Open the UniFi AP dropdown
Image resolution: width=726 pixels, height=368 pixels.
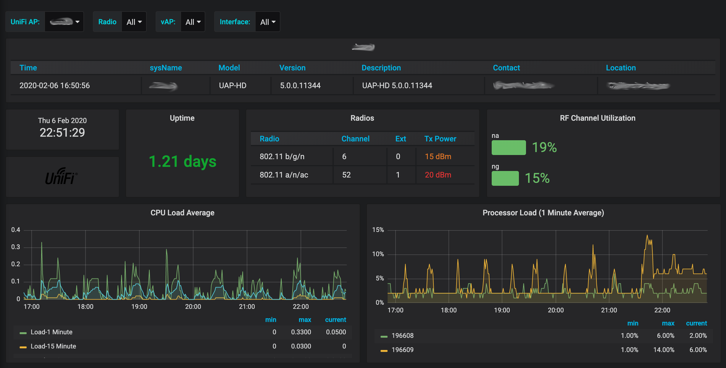pos(64,22)
